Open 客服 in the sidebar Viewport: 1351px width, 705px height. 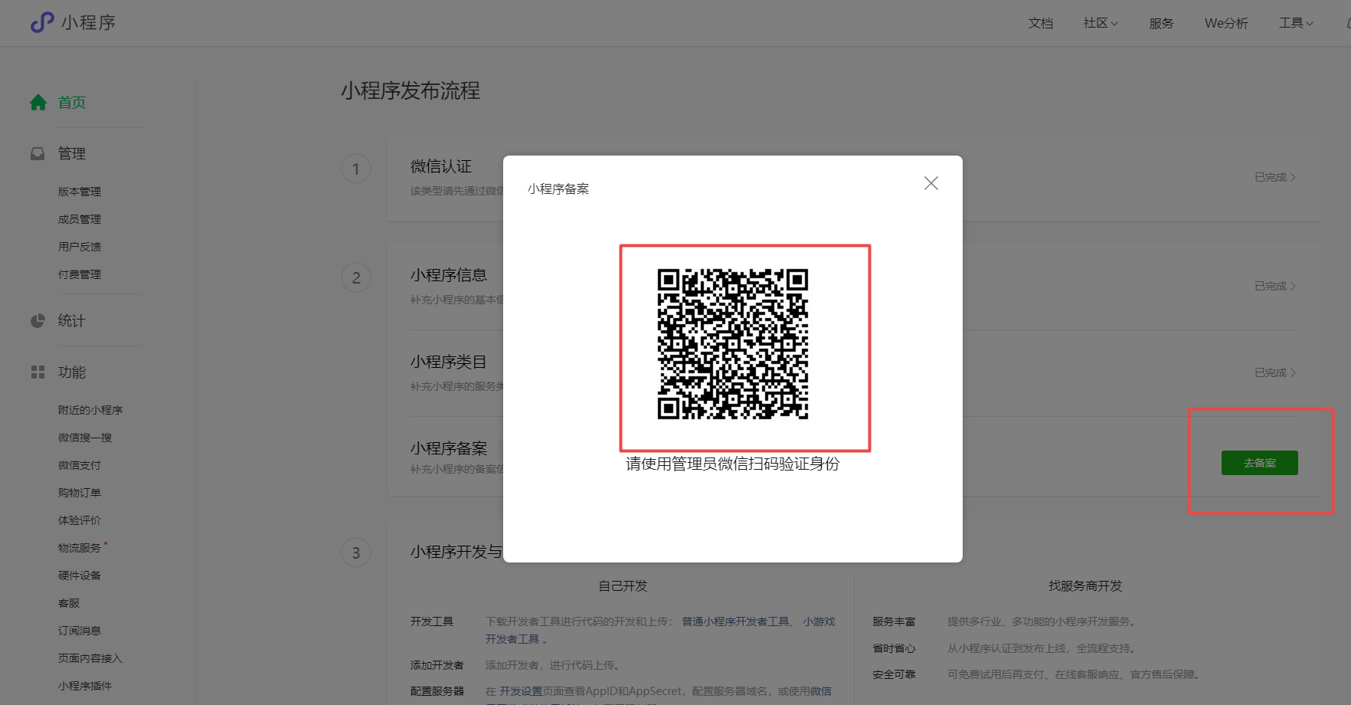[x=69, y=603]
